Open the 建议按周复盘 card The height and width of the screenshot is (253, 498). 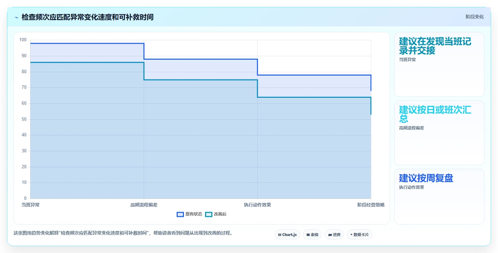439,196
